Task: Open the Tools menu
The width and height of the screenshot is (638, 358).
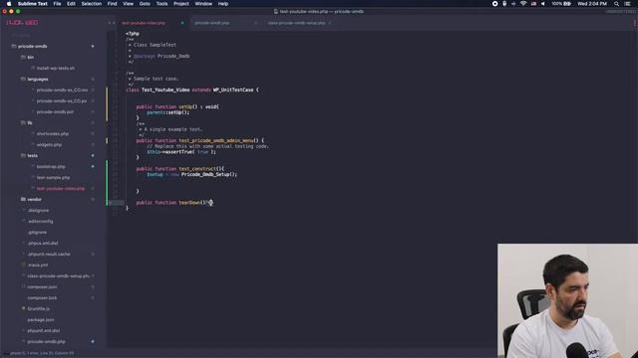Action: click(161, 4)
